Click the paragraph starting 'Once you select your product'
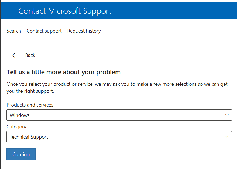 coord(117,87)
